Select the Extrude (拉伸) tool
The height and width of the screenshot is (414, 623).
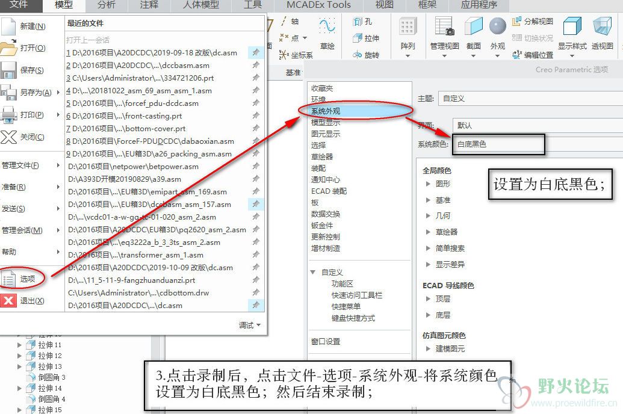pos(366,38)
